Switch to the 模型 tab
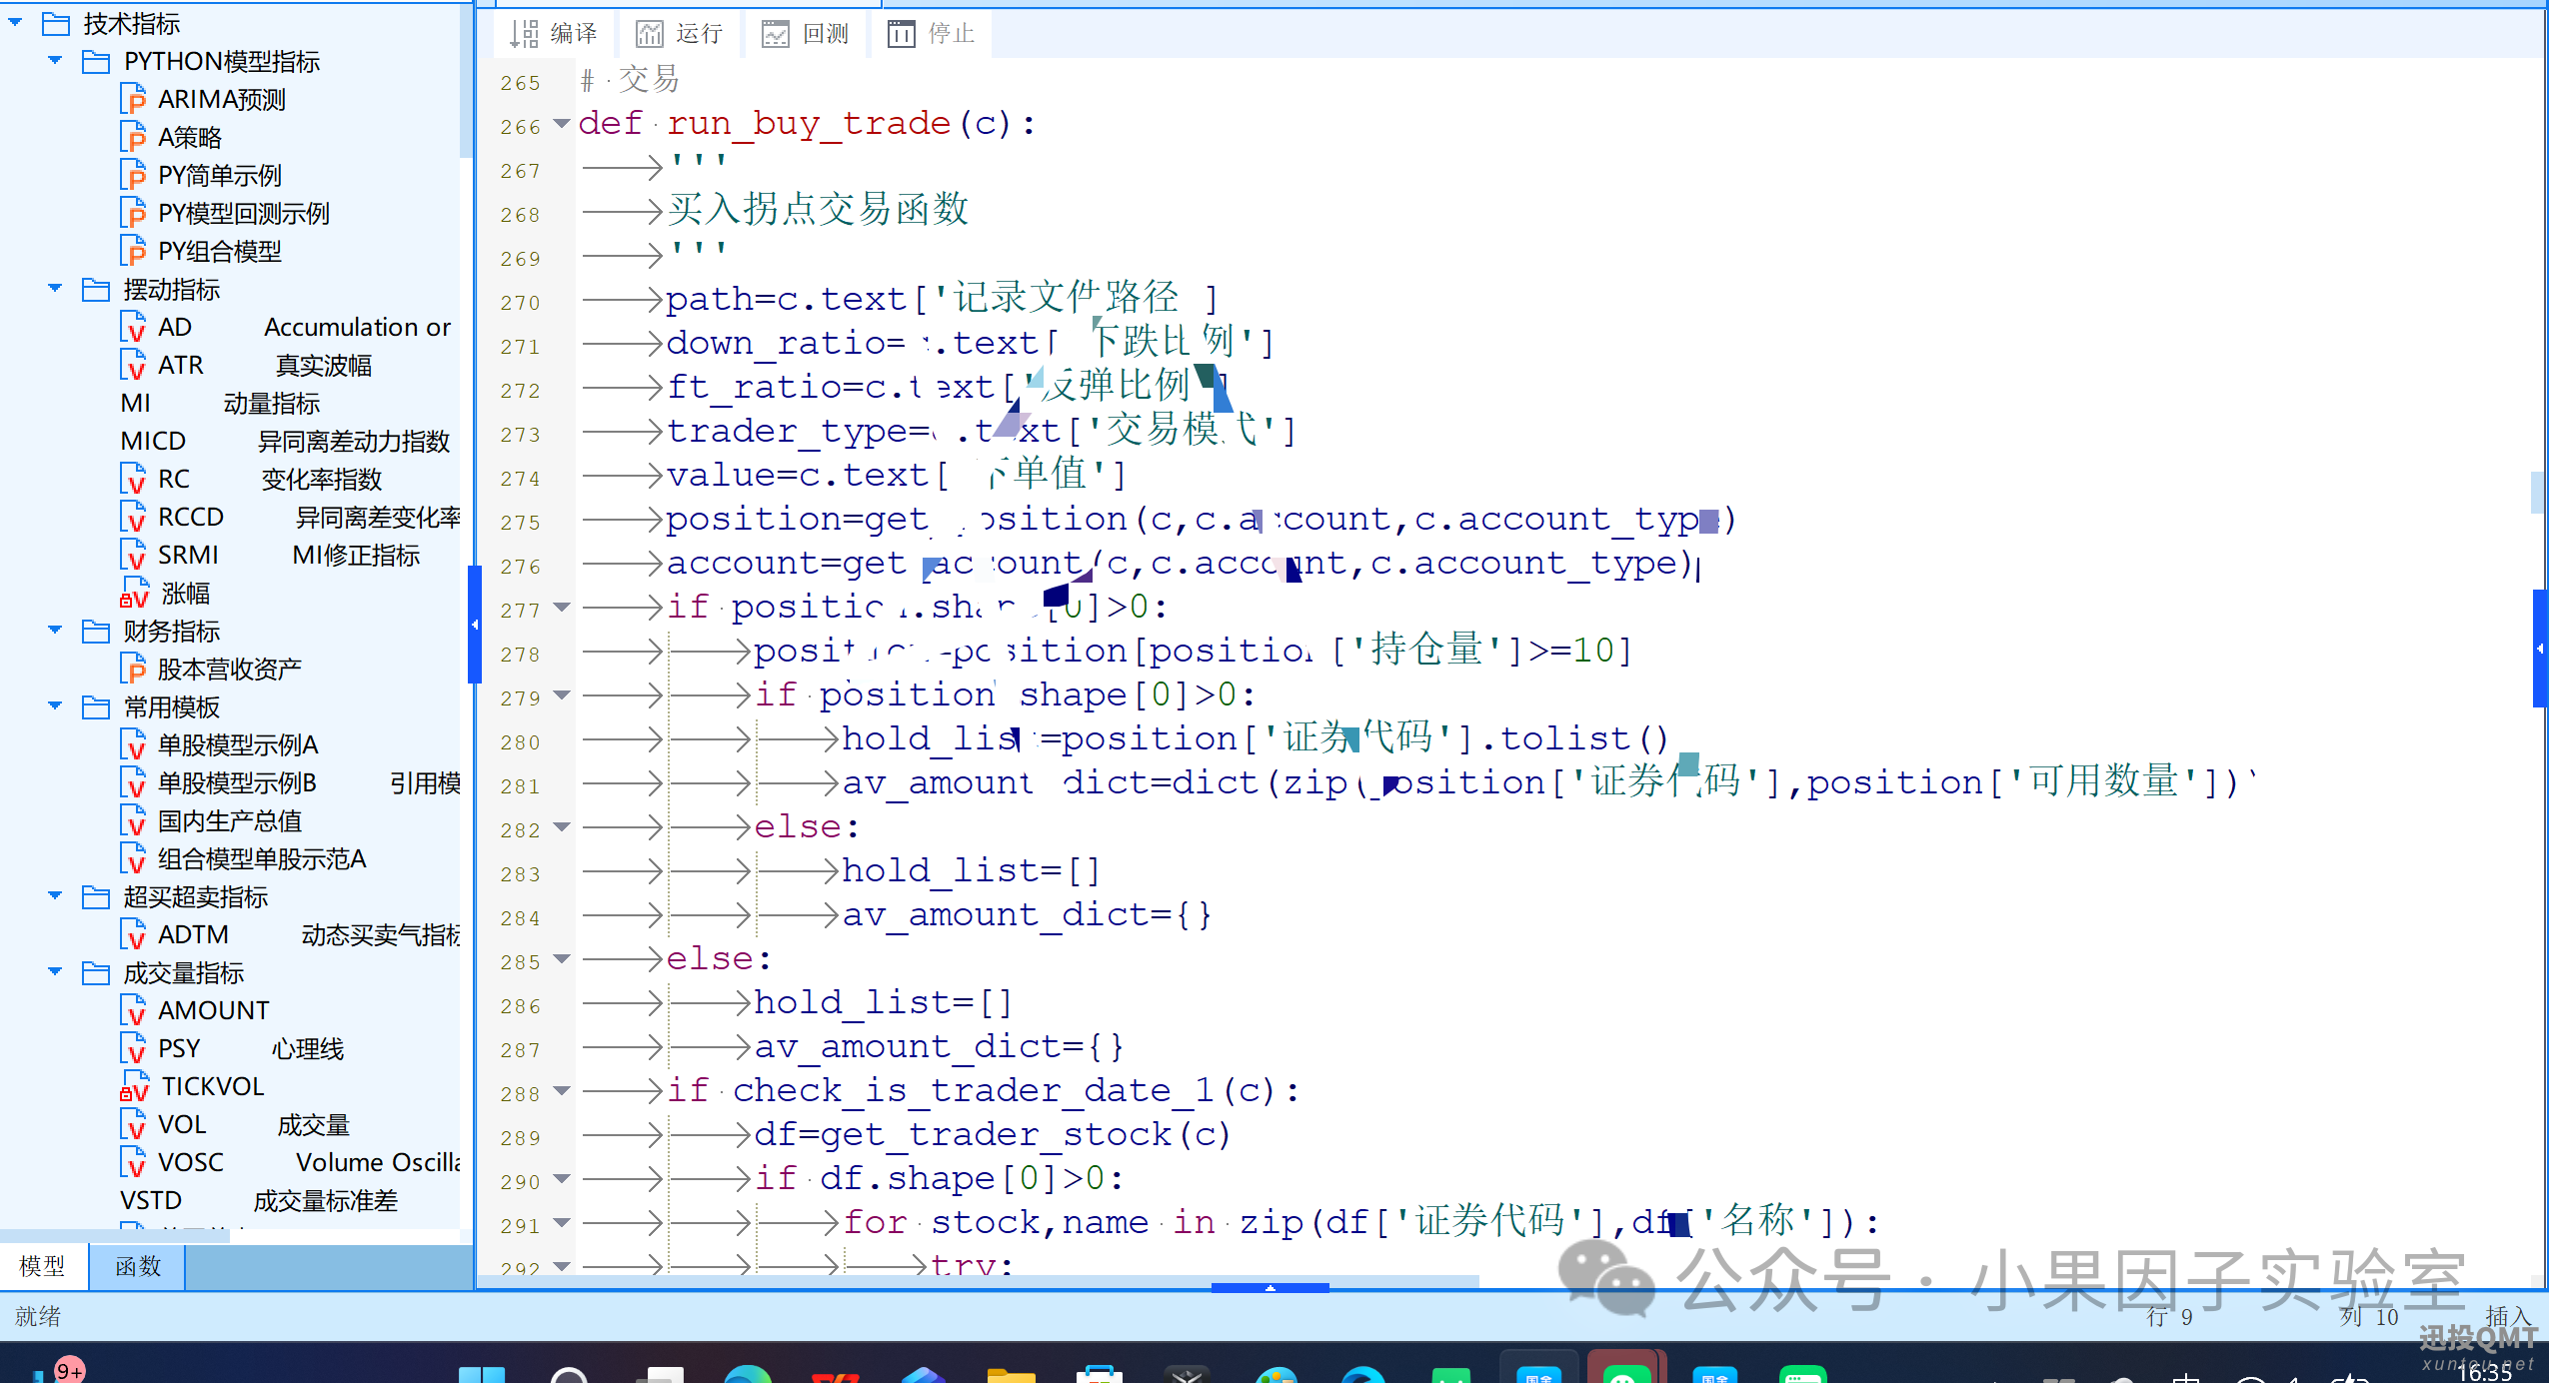This screenshot has width=2549, height=1383. click(43, 1266)
